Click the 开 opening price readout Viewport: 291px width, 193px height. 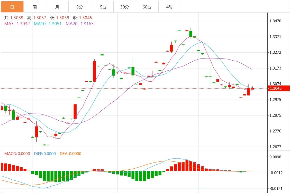point(14,18)
